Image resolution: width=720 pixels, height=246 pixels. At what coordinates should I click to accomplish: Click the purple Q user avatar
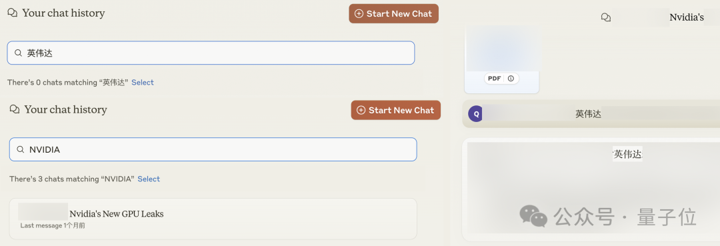(476, 114)
